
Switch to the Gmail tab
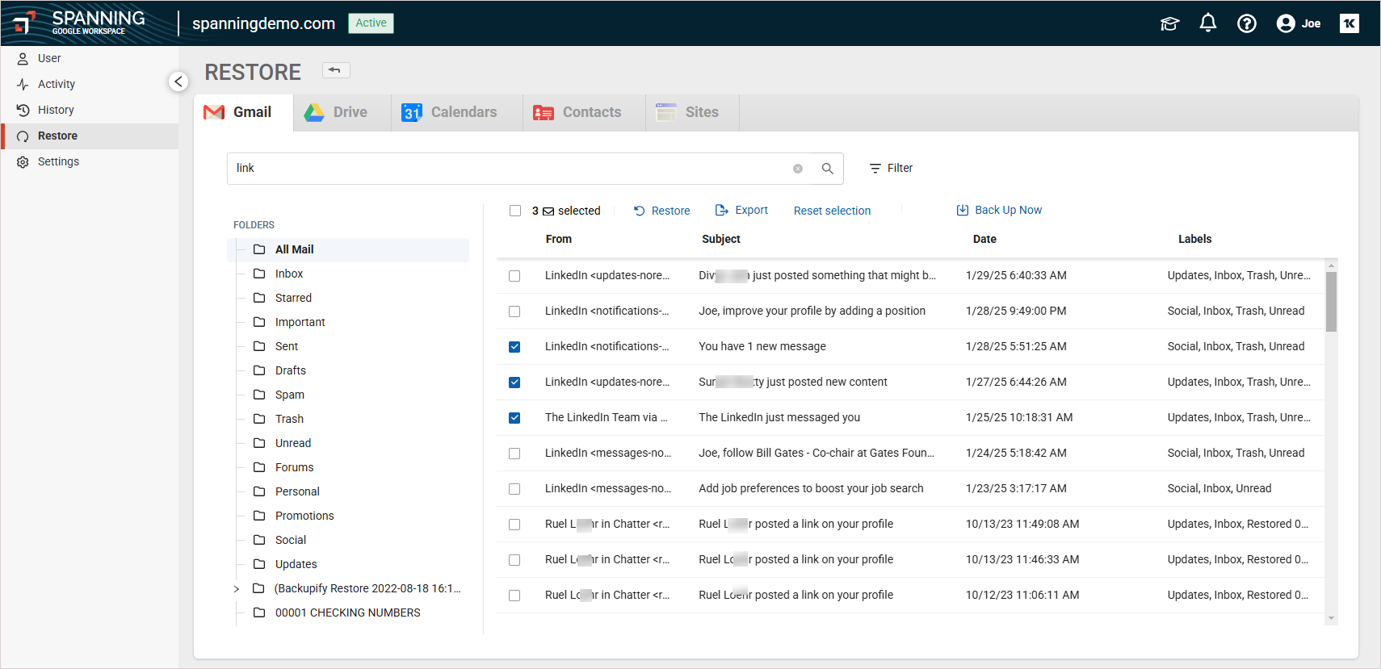243,112
